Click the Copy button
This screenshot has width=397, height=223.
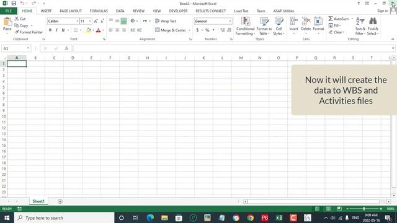click(x=22, y=25)
